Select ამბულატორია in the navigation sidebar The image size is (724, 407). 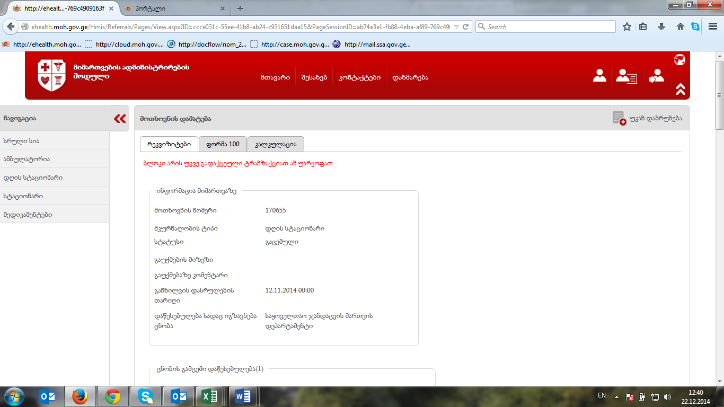27,159
